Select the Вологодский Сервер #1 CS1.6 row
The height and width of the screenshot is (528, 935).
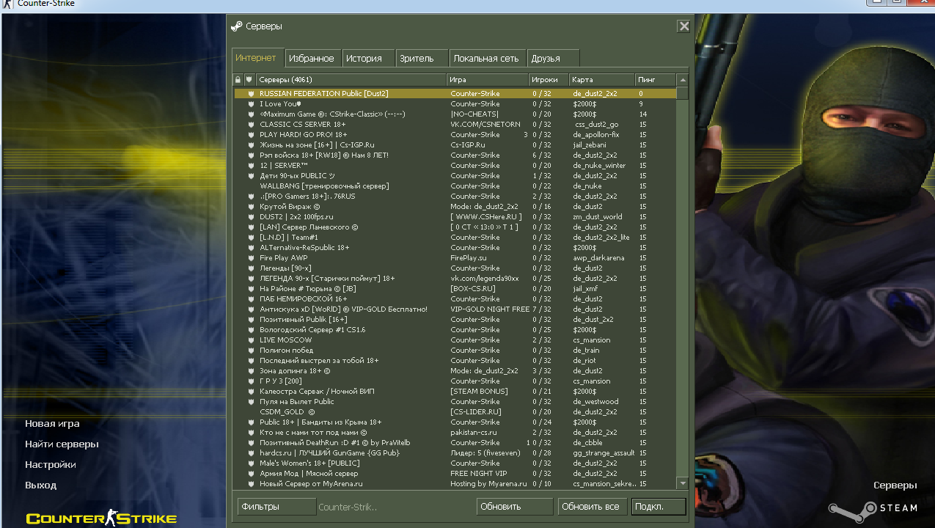pos(455,330)
